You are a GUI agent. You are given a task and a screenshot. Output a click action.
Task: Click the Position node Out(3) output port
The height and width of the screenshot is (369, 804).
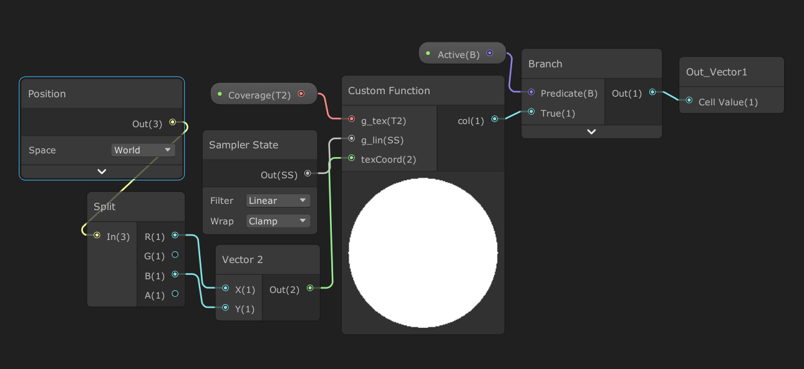173,123
